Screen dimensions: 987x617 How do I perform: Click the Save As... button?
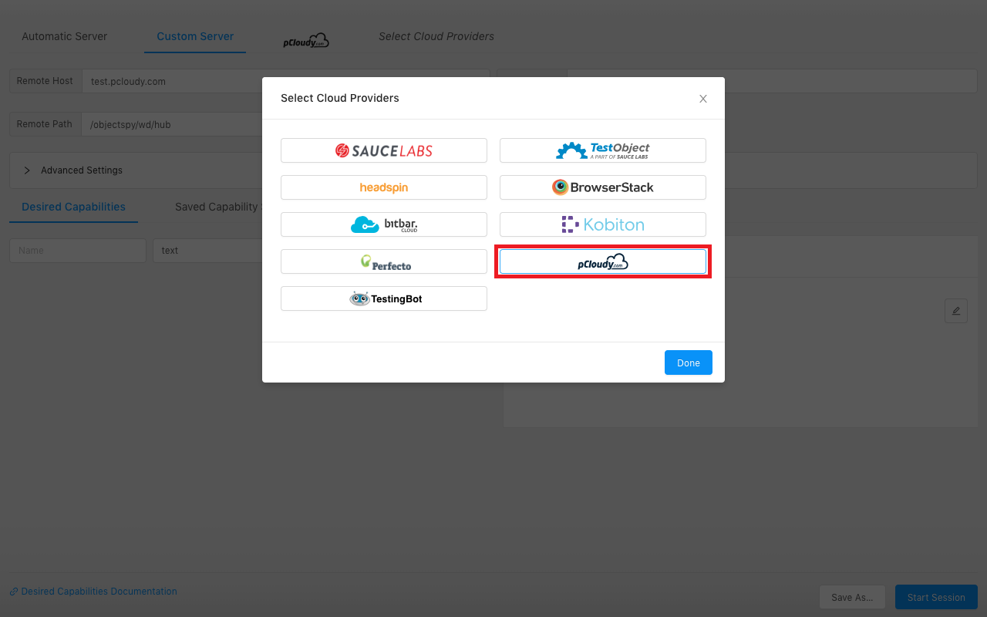(852, 597)
